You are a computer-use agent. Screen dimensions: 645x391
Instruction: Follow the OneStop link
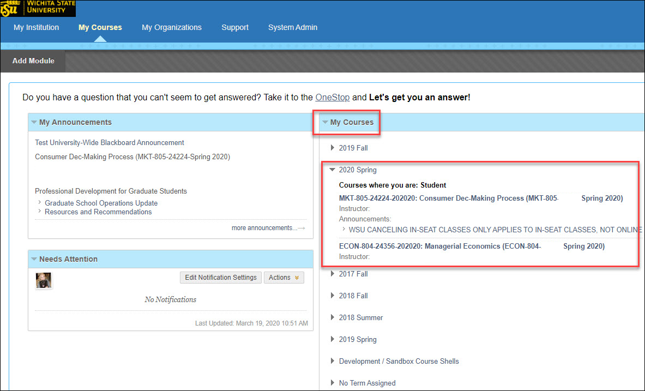coord(333,98)
